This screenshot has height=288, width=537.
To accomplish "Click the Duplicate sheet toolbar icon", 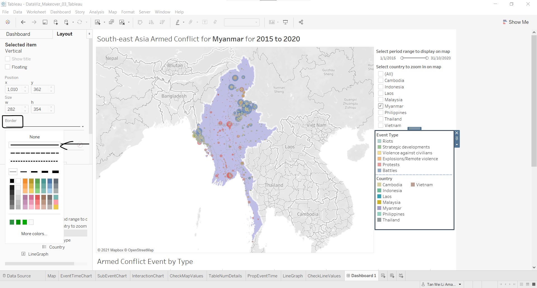I will (x=111, y=22).
